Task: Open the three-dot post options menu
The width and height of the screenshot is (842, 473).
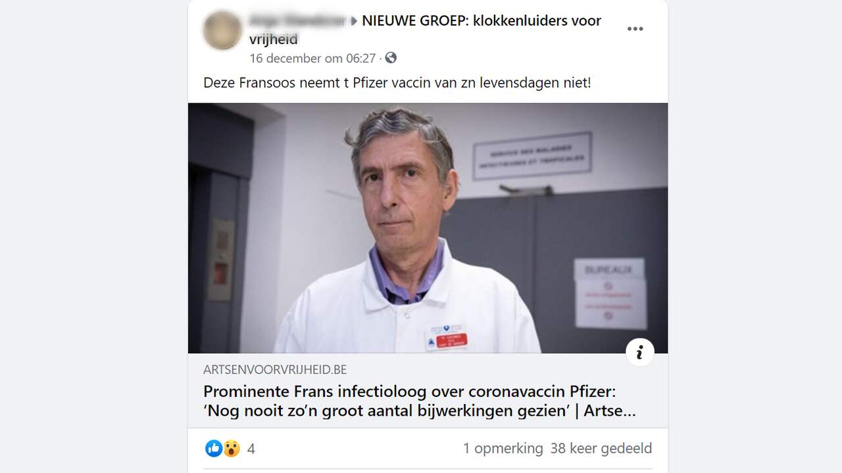Action: [635, 29]
